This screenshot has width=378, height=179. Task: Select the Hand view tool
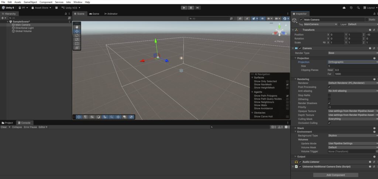coord(77,27)
